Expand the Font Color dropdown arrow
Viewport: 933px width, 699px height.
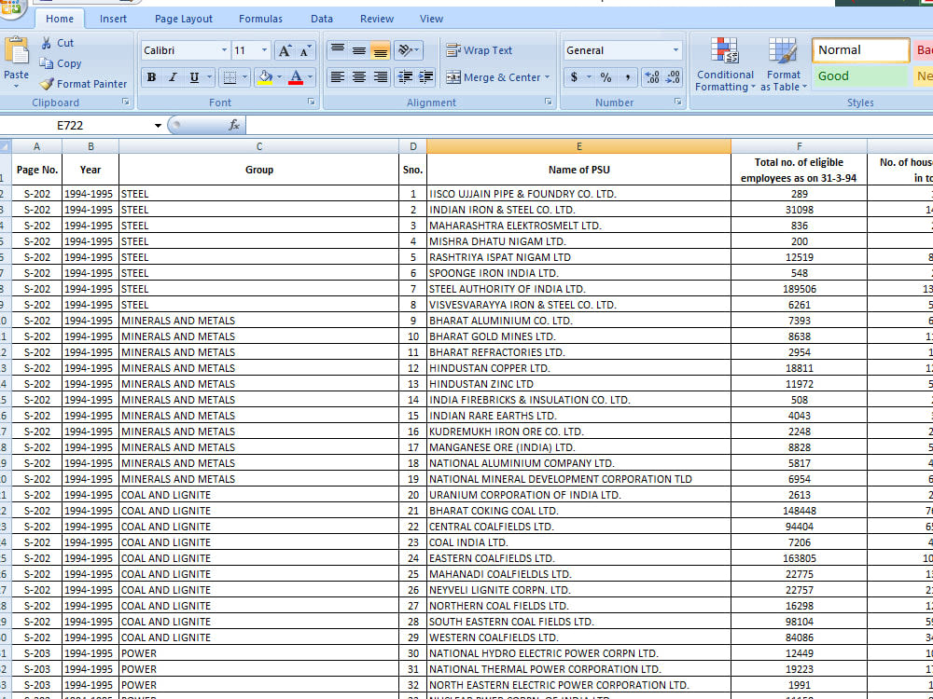click(310, 77)
